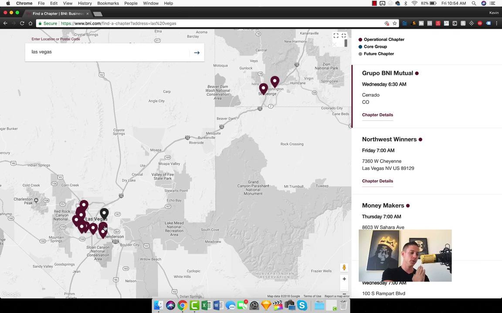Open the Wi-Fi menu bar icon
The image size is (502, 313).
[414, 3]
